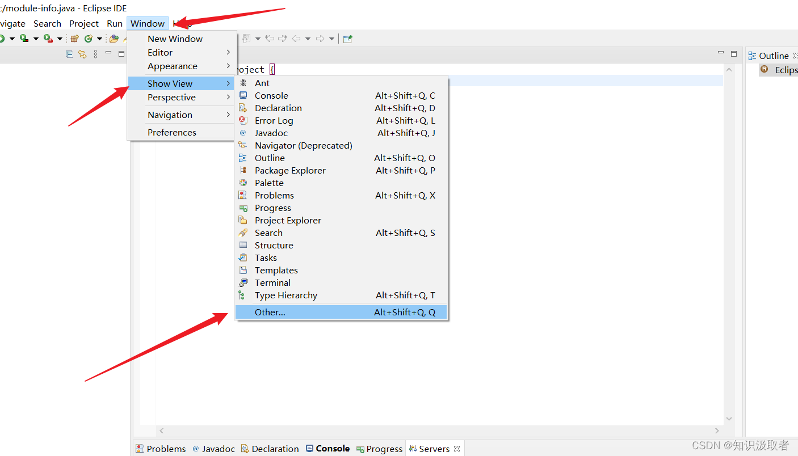
Task: Minimize the left explorer view
Action: click(x=108, y=53)
